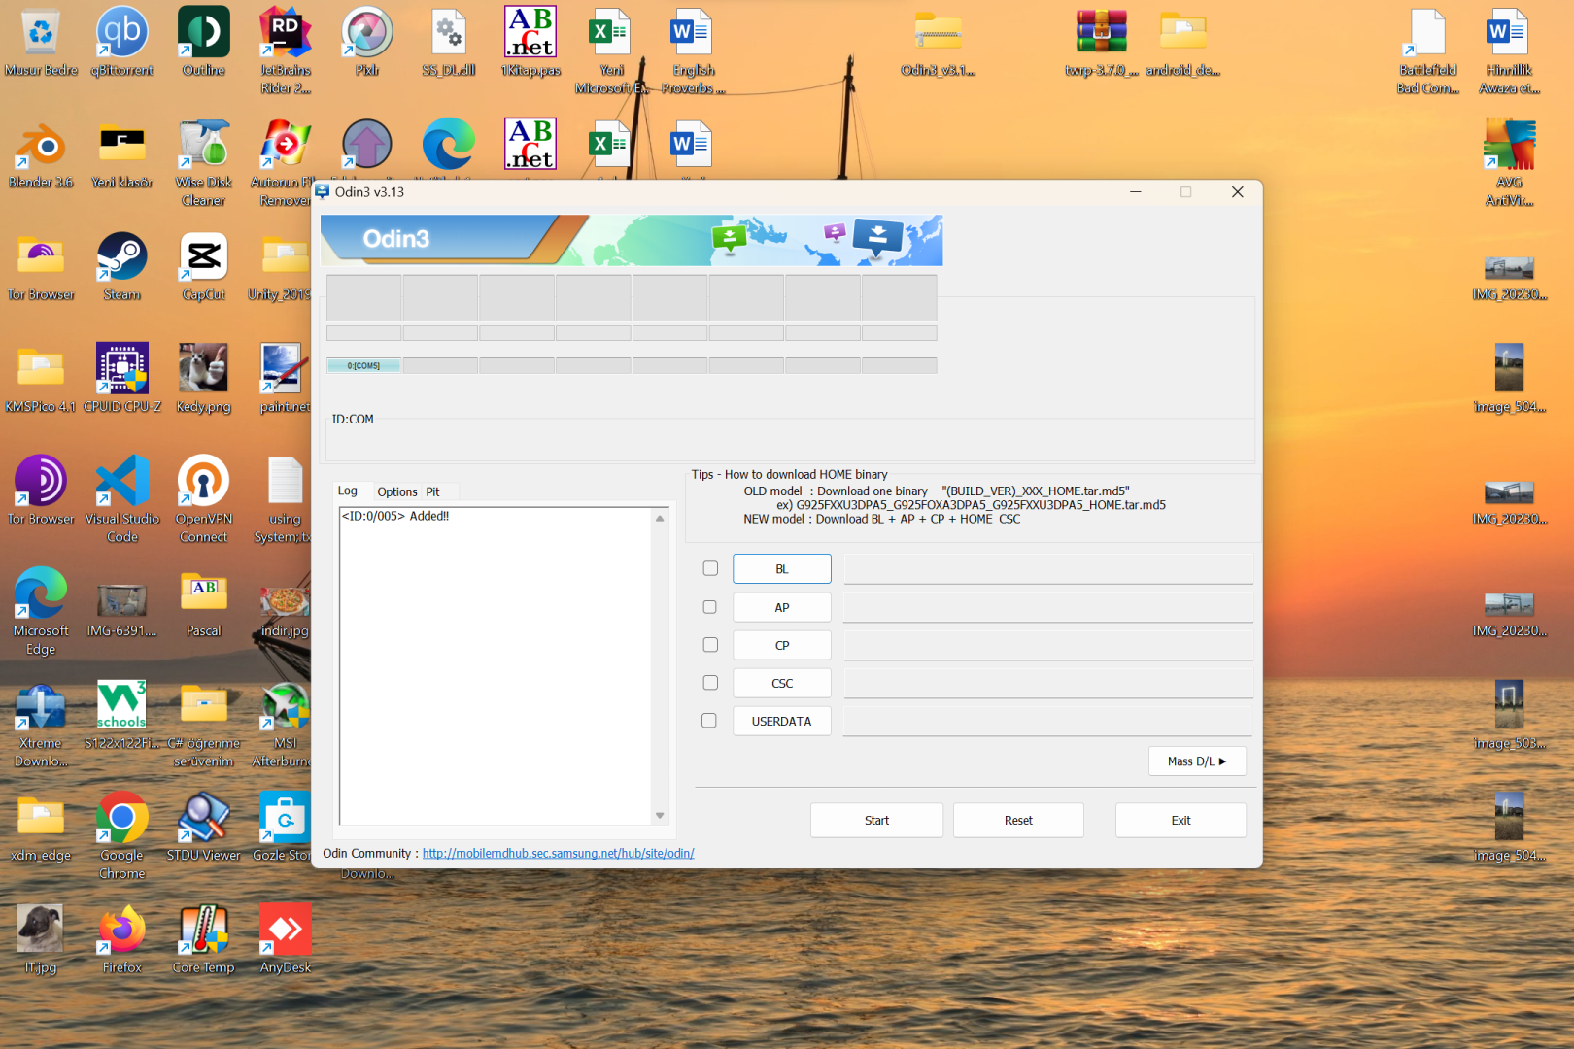Select the Pascal folder icon
Screen dimensions: 1574x1049
[x=204, y=603]
